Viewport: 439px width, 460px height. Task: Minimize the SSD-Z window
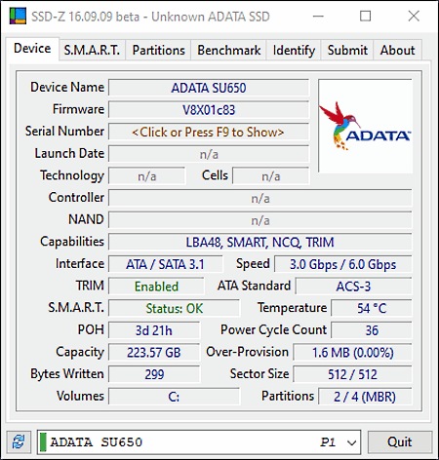pos(318,16)
